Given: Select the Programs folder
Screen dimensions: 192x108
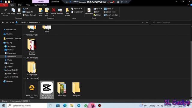Looking at the screenshot, I should (77, 89).
